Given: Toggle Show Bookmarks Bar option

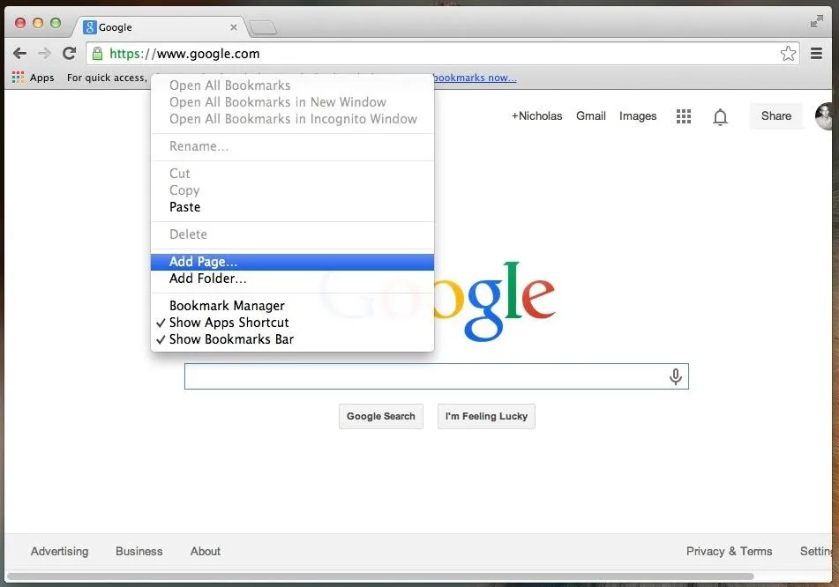Looking at the screenshot, I should click(292, 339).
